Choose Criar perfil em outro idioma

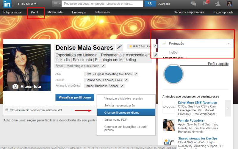click(x=126, y=112)
